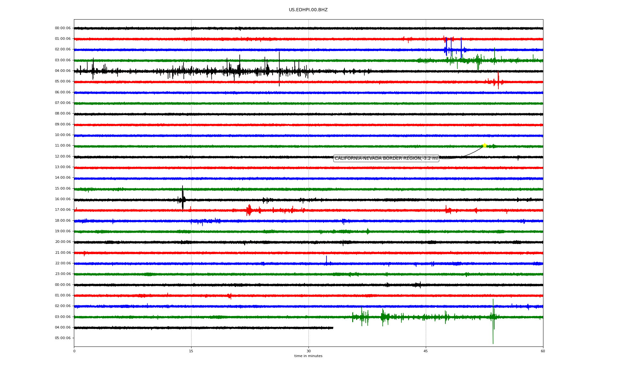Select the 06:00:06 trace time label
The image size is (617, 385).
click(63, 92)
